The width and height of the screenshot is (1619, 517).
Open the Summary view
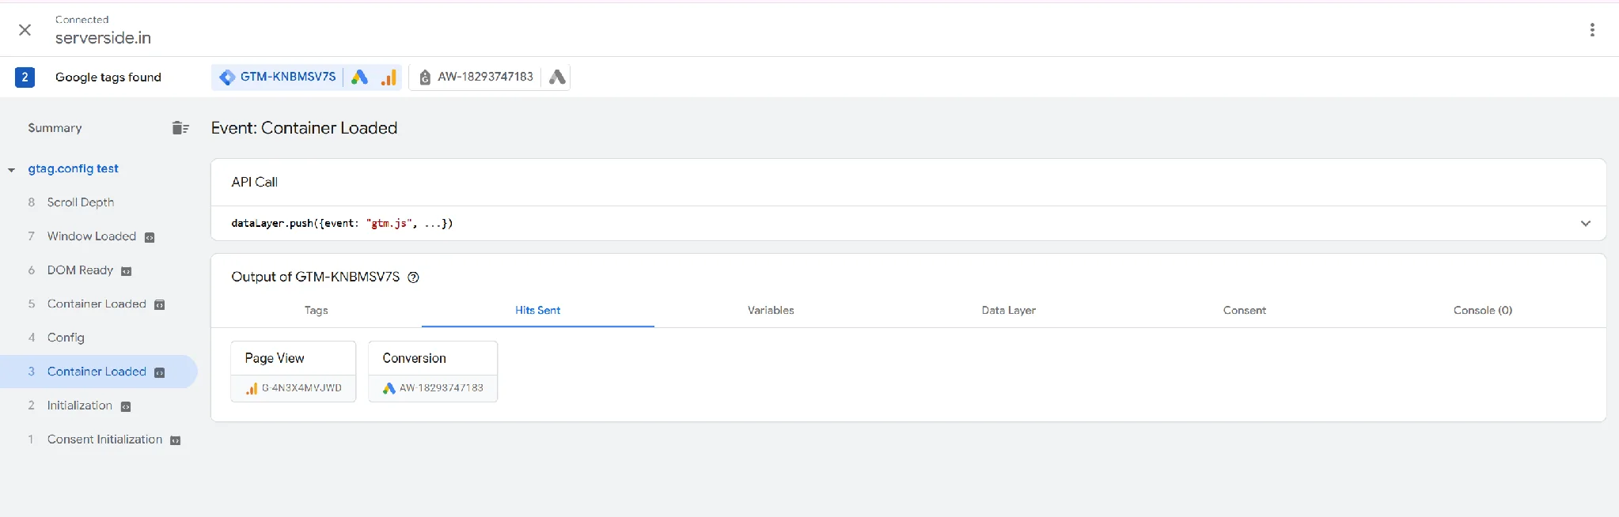(55, 128)
